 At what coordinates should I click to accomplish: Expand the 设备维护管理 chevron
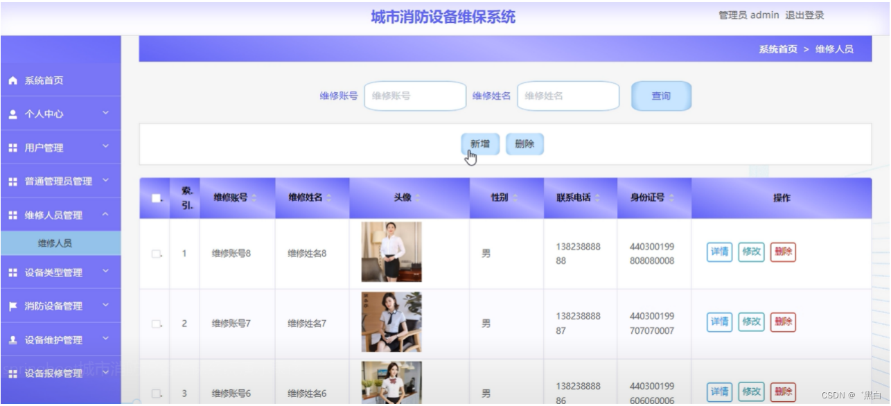(x=106, y=339)
